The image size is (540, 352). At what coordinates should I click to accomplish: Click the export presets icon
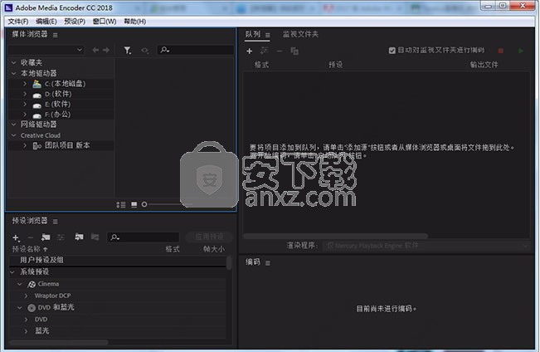(x=95, y=237)
